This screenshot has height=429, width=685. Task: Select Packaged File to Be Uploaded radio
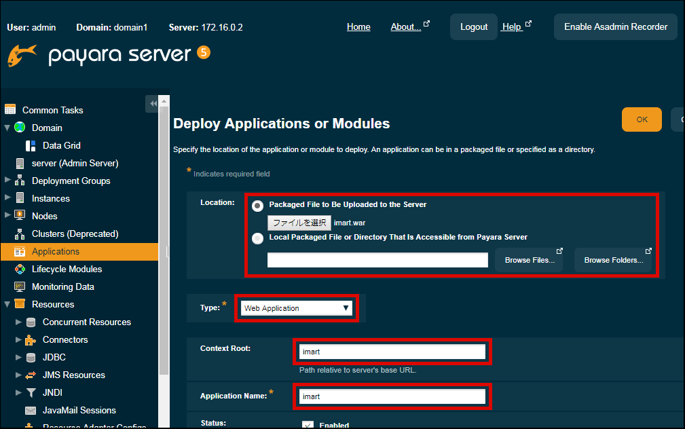[x=258, y=206]
